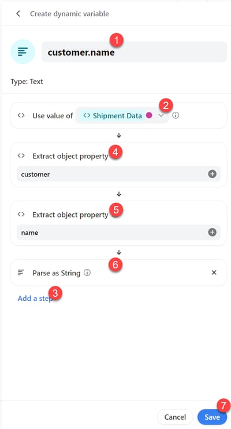Click the name property input field
Viewport: 231px width, 429px height.
pos(119,232)
